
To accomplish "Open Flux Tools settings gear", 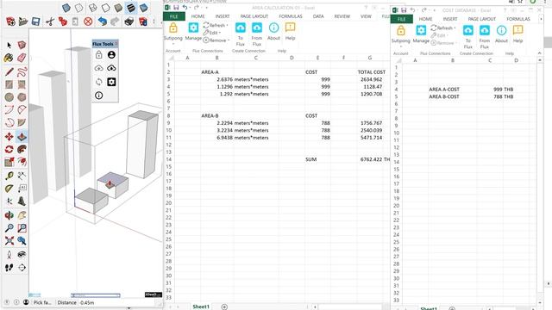I will click(111, 82).
